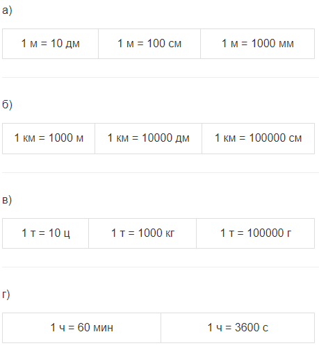
Task: Select the cell '1 ч = 60 мин'
Action: coord(81,328)
